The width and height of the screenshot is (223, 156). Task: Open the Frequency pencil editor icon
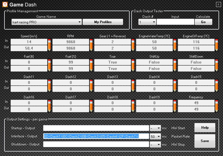pos(217,106)
